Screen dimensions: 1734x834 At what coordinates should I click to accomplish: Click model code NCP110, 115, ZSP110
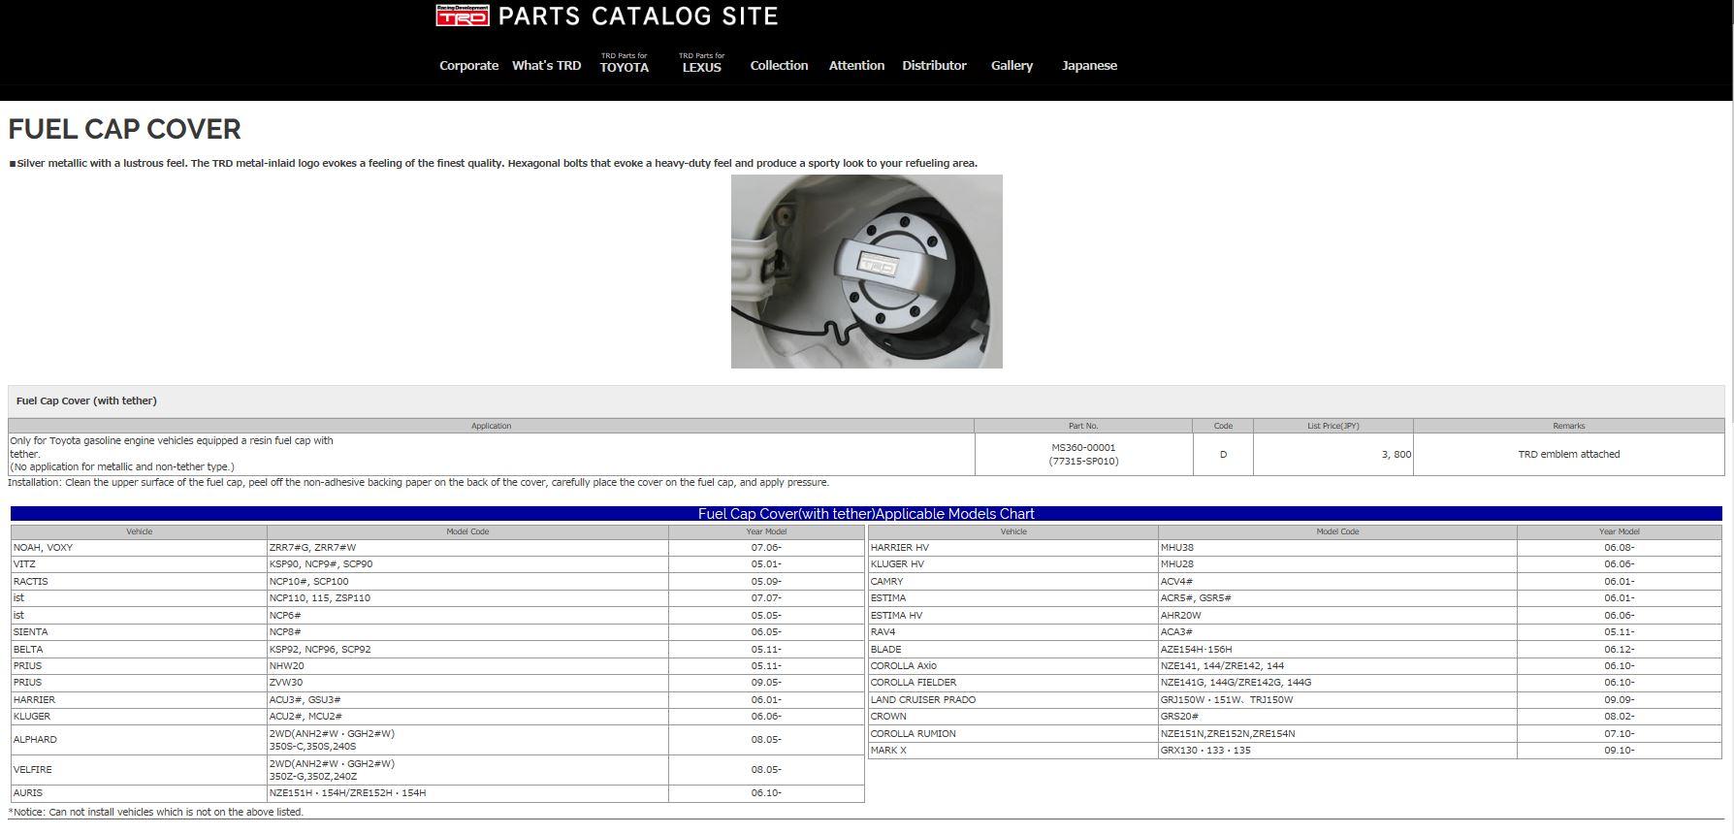click(x=320, y=598)
